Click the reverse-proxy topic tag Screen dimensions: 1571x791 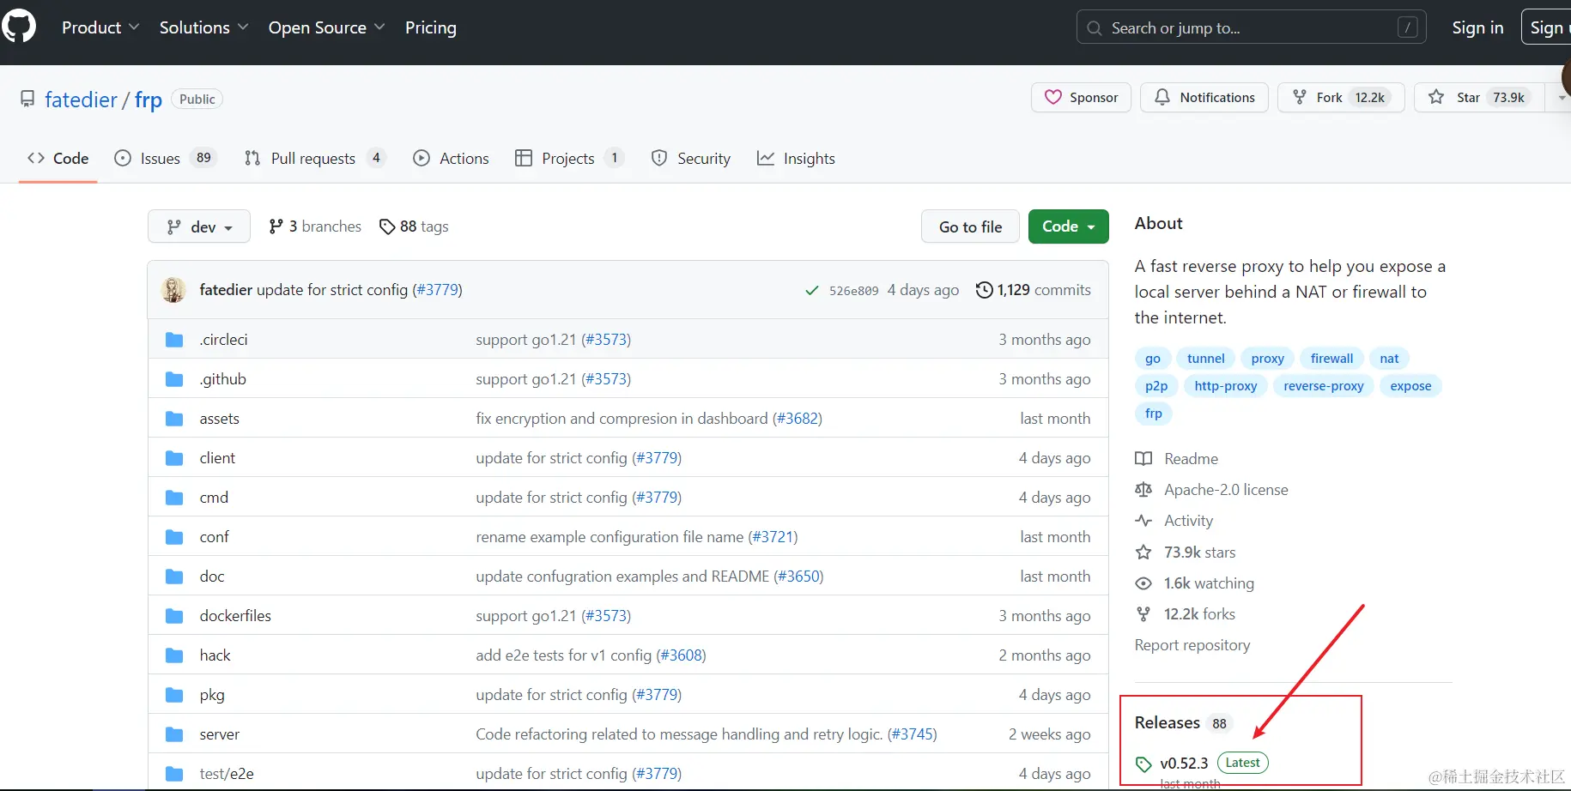click(1323, 386)
